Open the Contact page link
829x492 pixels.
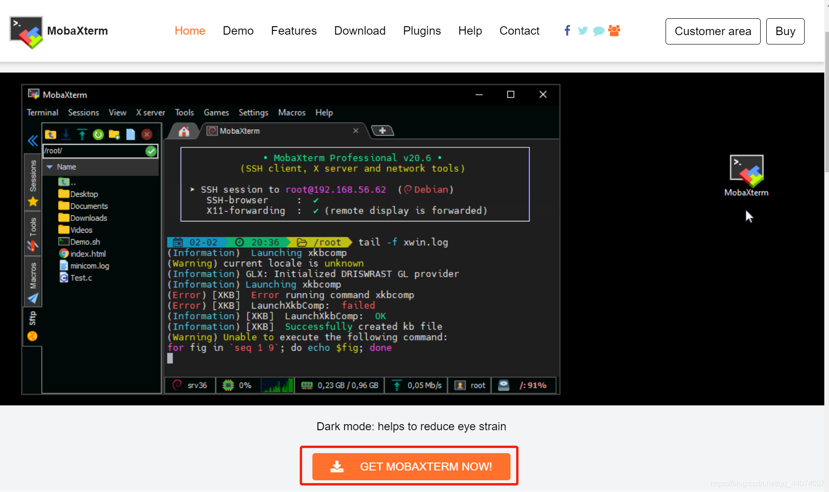pos(519,31)
